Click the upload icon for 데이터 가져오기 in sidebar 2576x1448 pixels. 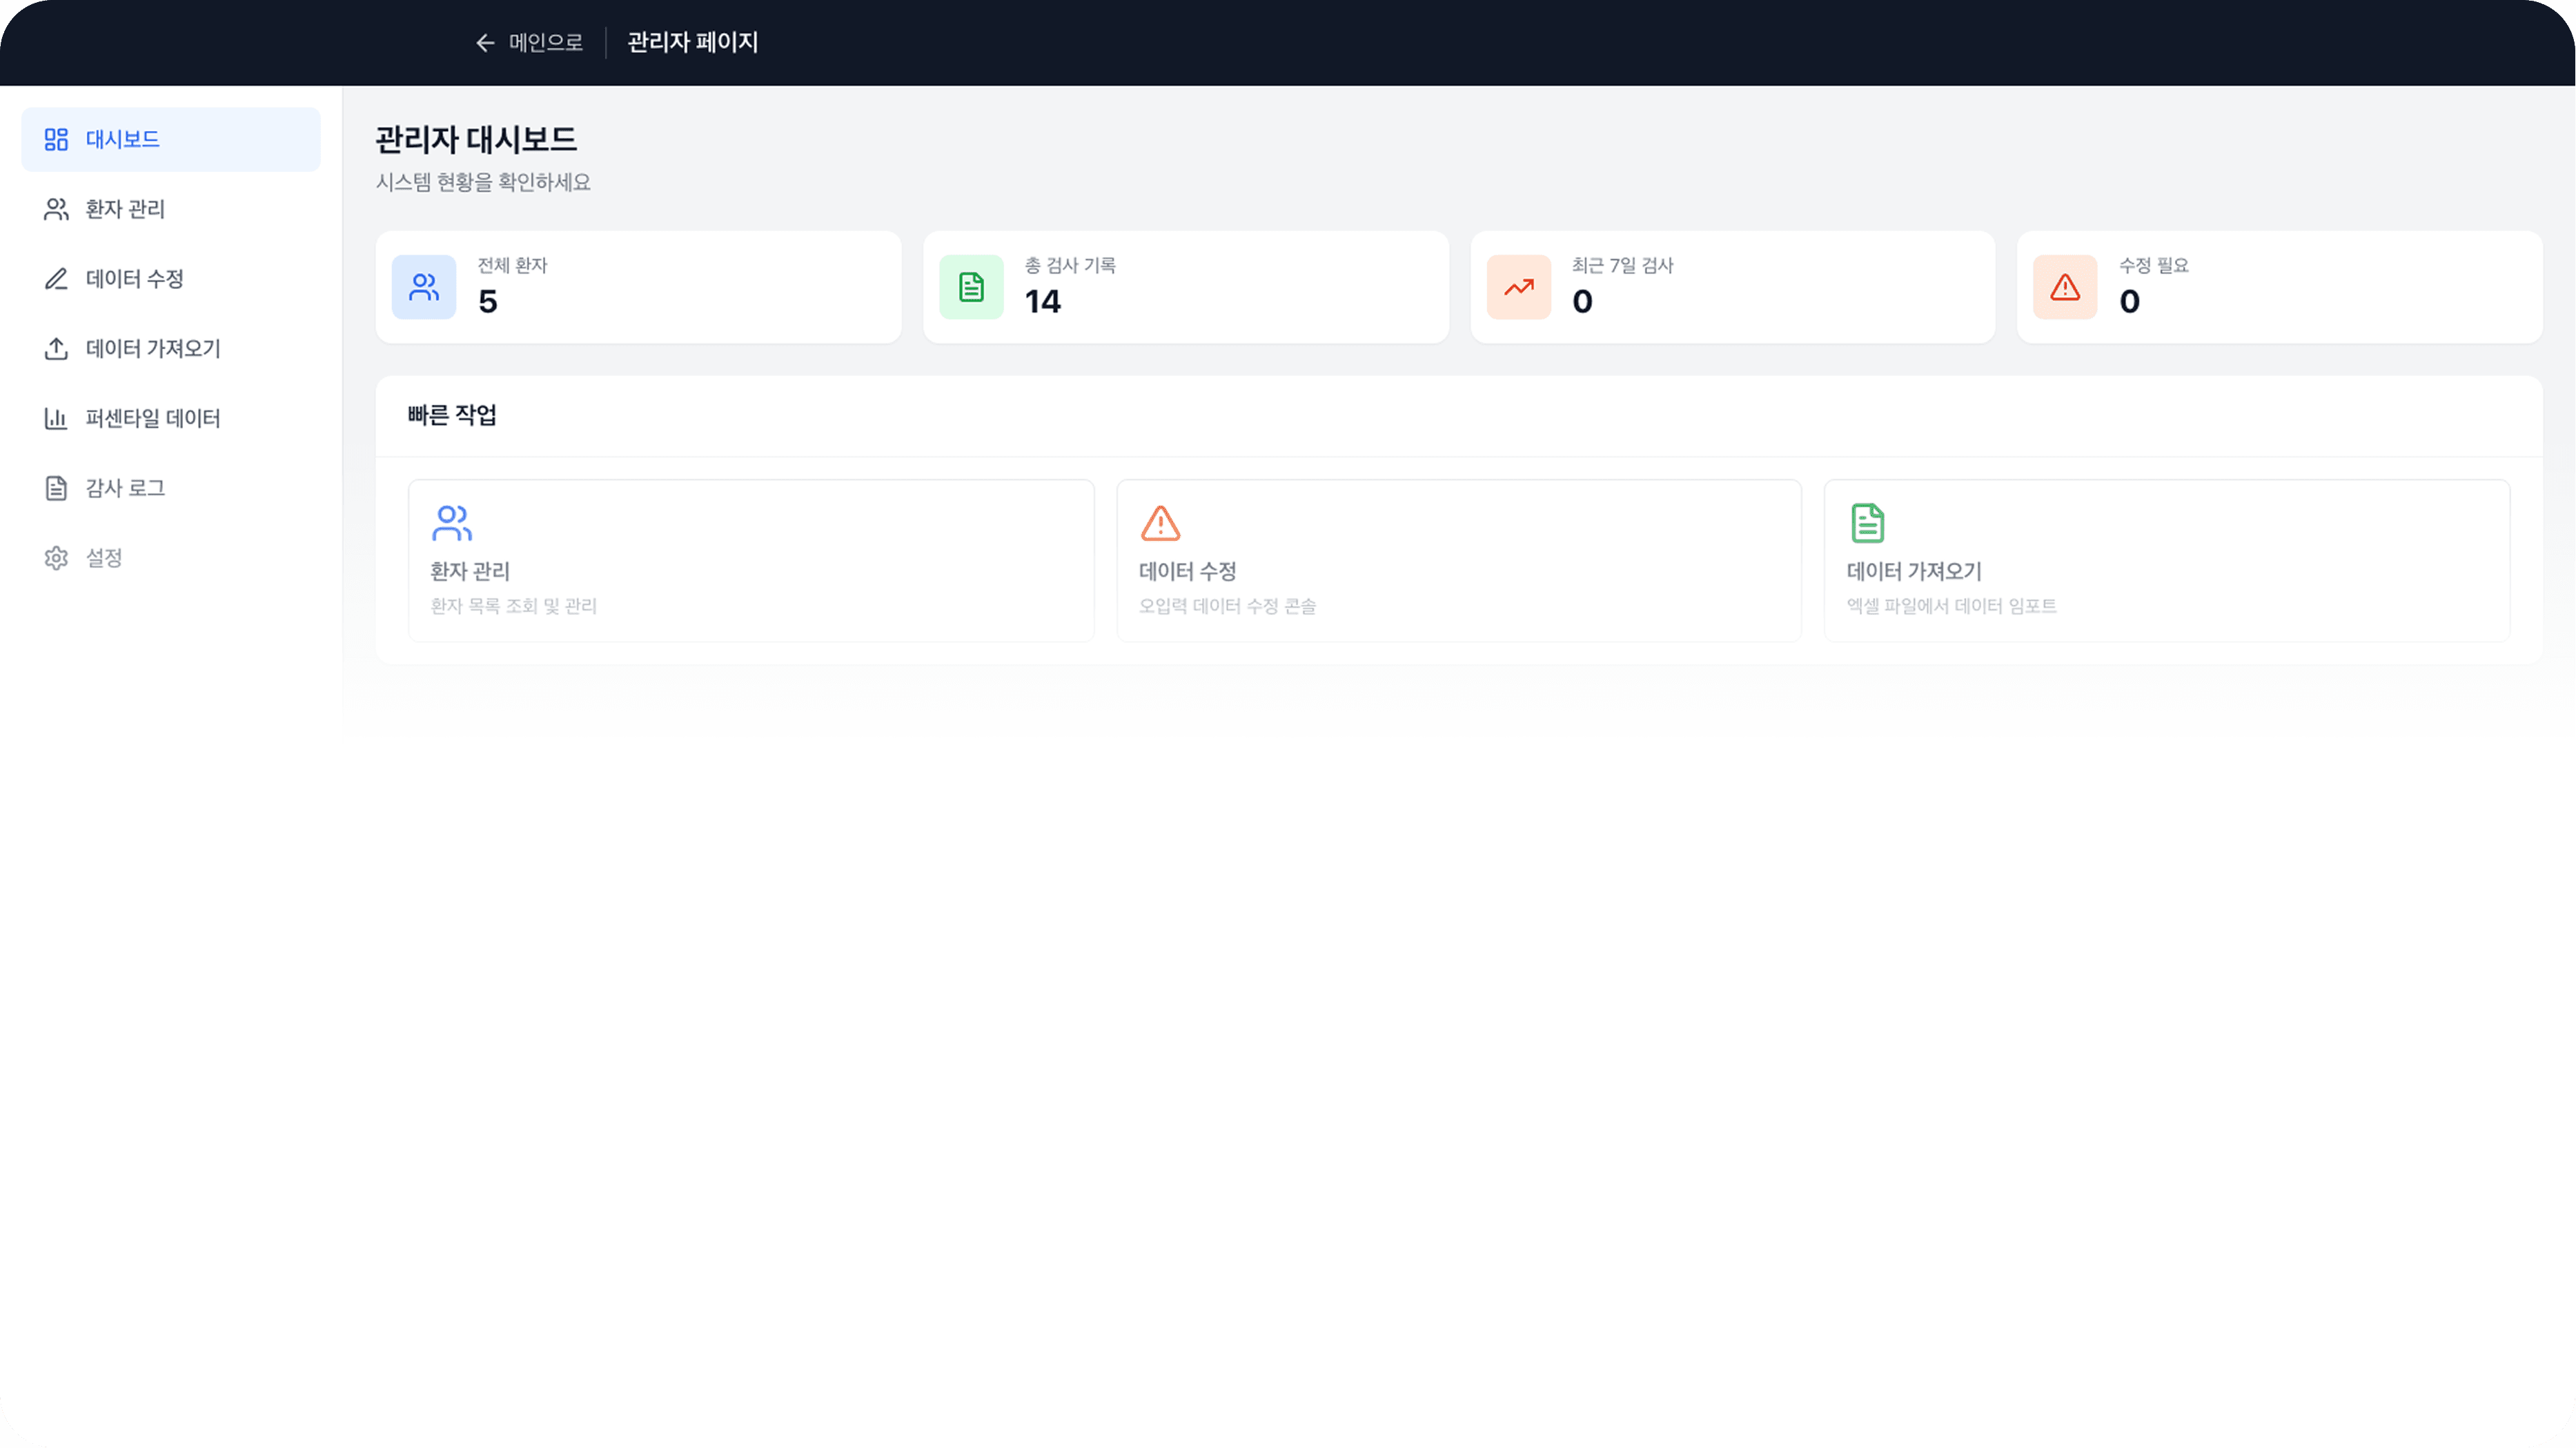(x=56, y=349)
